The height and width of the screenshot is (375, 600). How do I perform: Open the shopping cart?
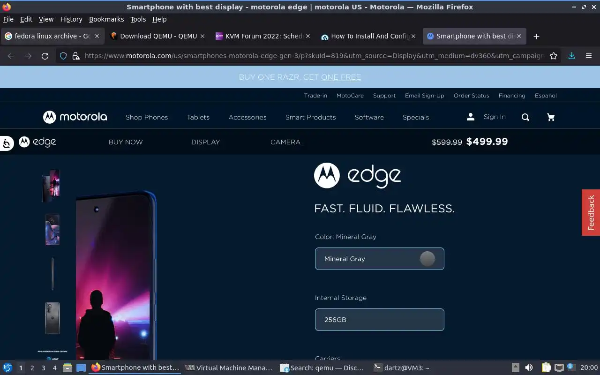pos(551,117)
